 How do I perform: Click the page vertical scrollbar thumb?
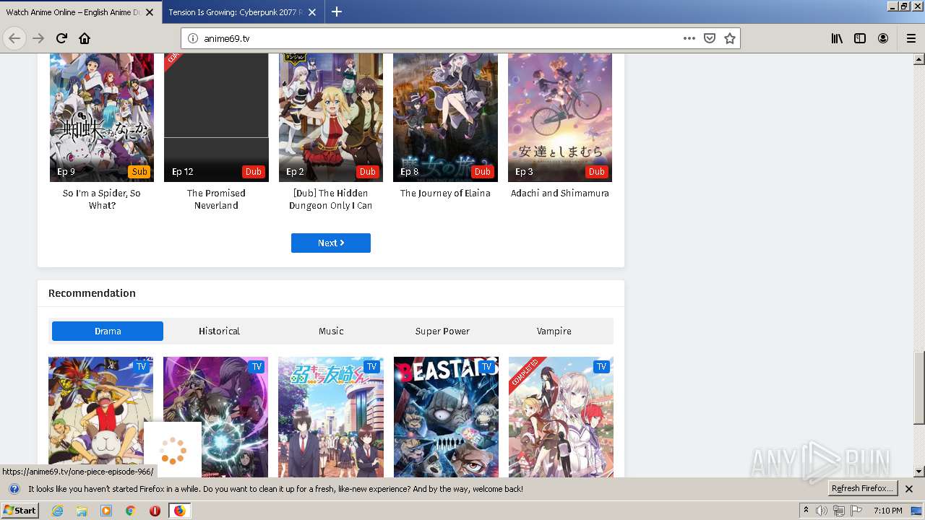tap(918, 388)
